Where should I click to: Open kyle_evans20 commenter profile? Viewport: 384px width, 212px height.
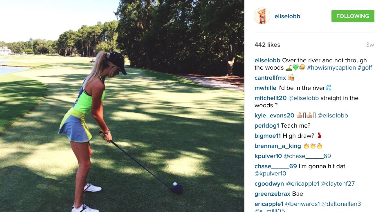tap(274, 115)
